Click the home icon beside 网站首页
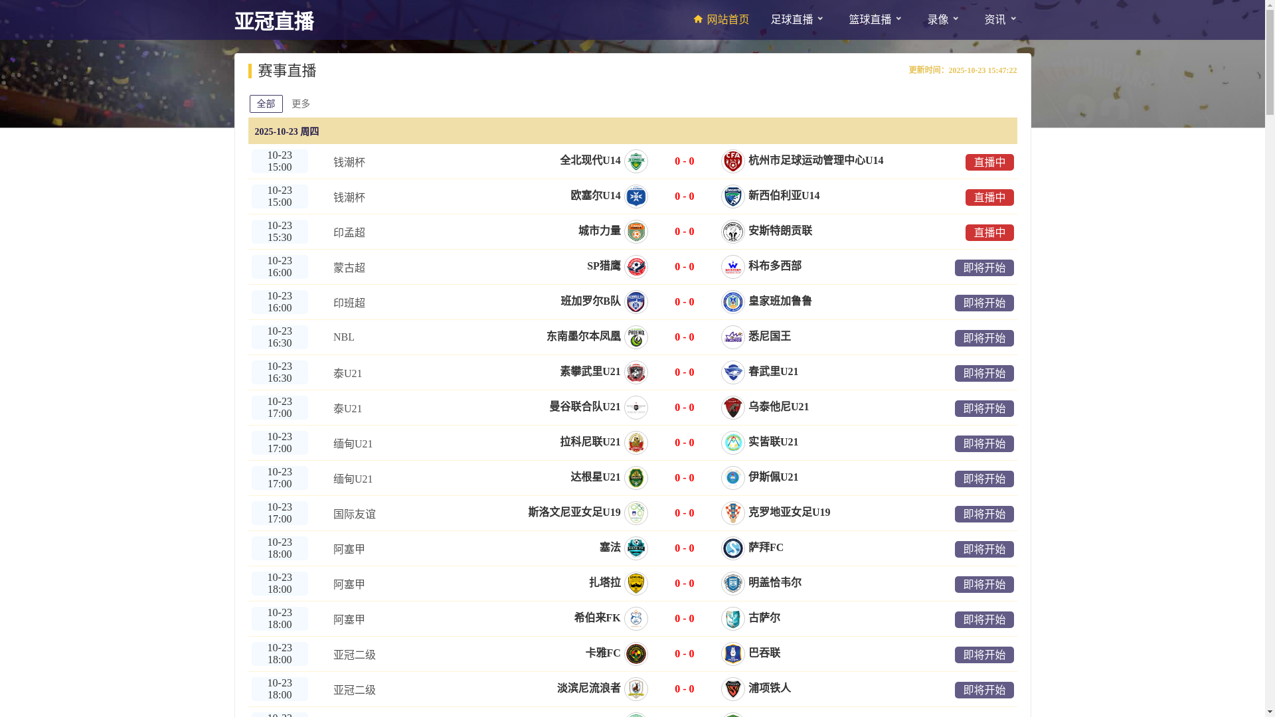The height and width of the screenshot is (717, 1275). (x=698, y=19)
